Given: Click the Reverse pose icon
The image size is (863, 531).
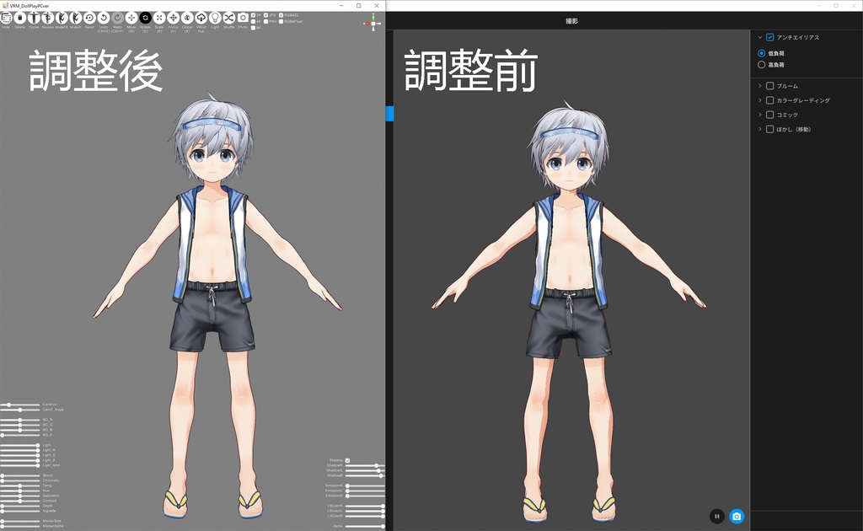Looking at the screenshot, I should [48, 18].
